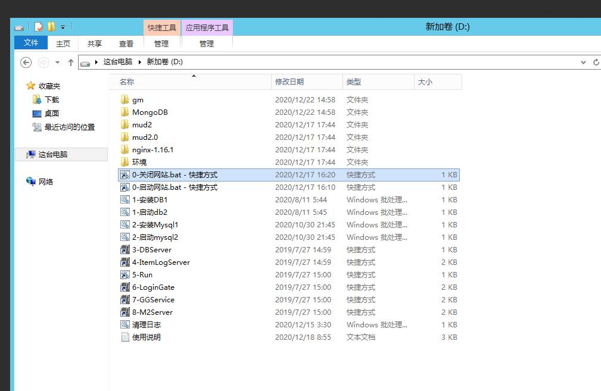Click the Up one level arrow
601x391 pixels.
pyautogui.click(x=71, y=62)
